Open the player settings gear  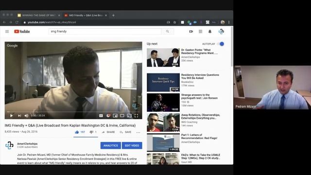tap(108, 116)
